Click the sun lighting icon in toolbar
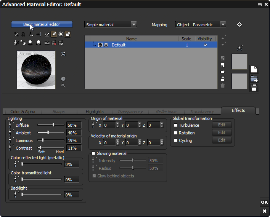 [x=61, y=34]
